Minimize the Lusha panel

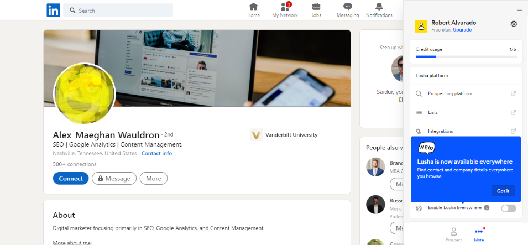pos(520,11)
